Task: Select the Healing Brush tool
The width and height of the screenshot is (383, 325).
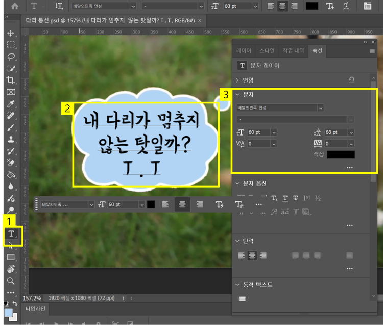Action: tap(11, 116)
